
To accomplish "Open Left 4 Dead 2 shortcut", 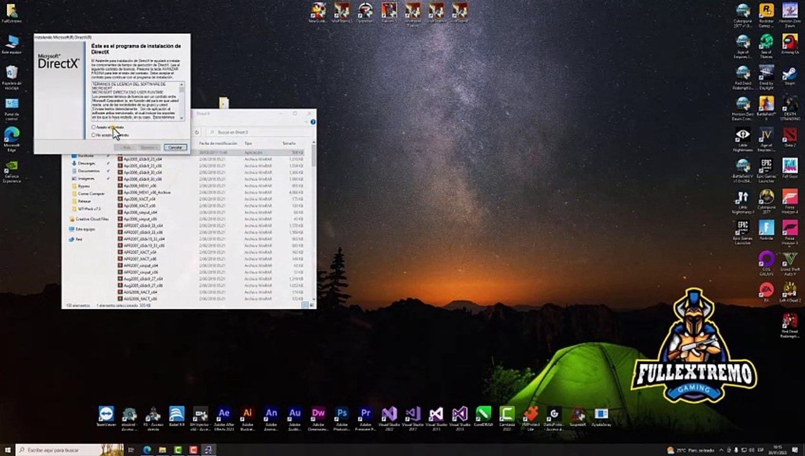I will pos(790,293).
